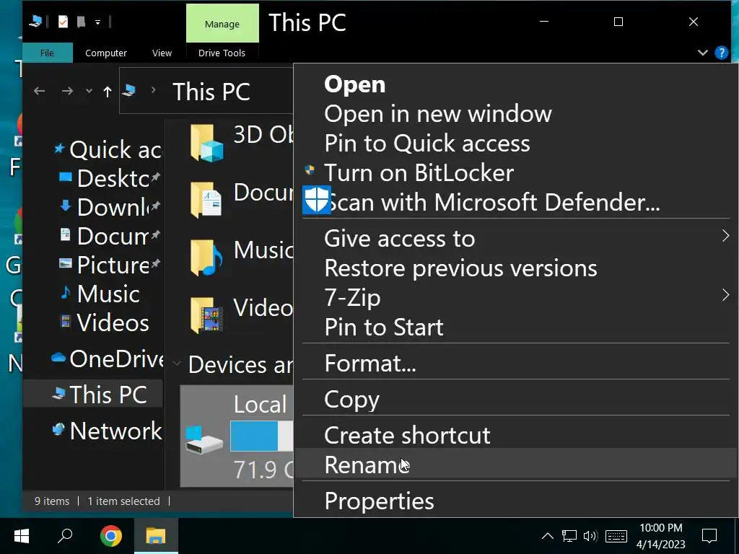Expand the 7-Zip submenu
Screen dimensions: 739x554
(515, 298)
